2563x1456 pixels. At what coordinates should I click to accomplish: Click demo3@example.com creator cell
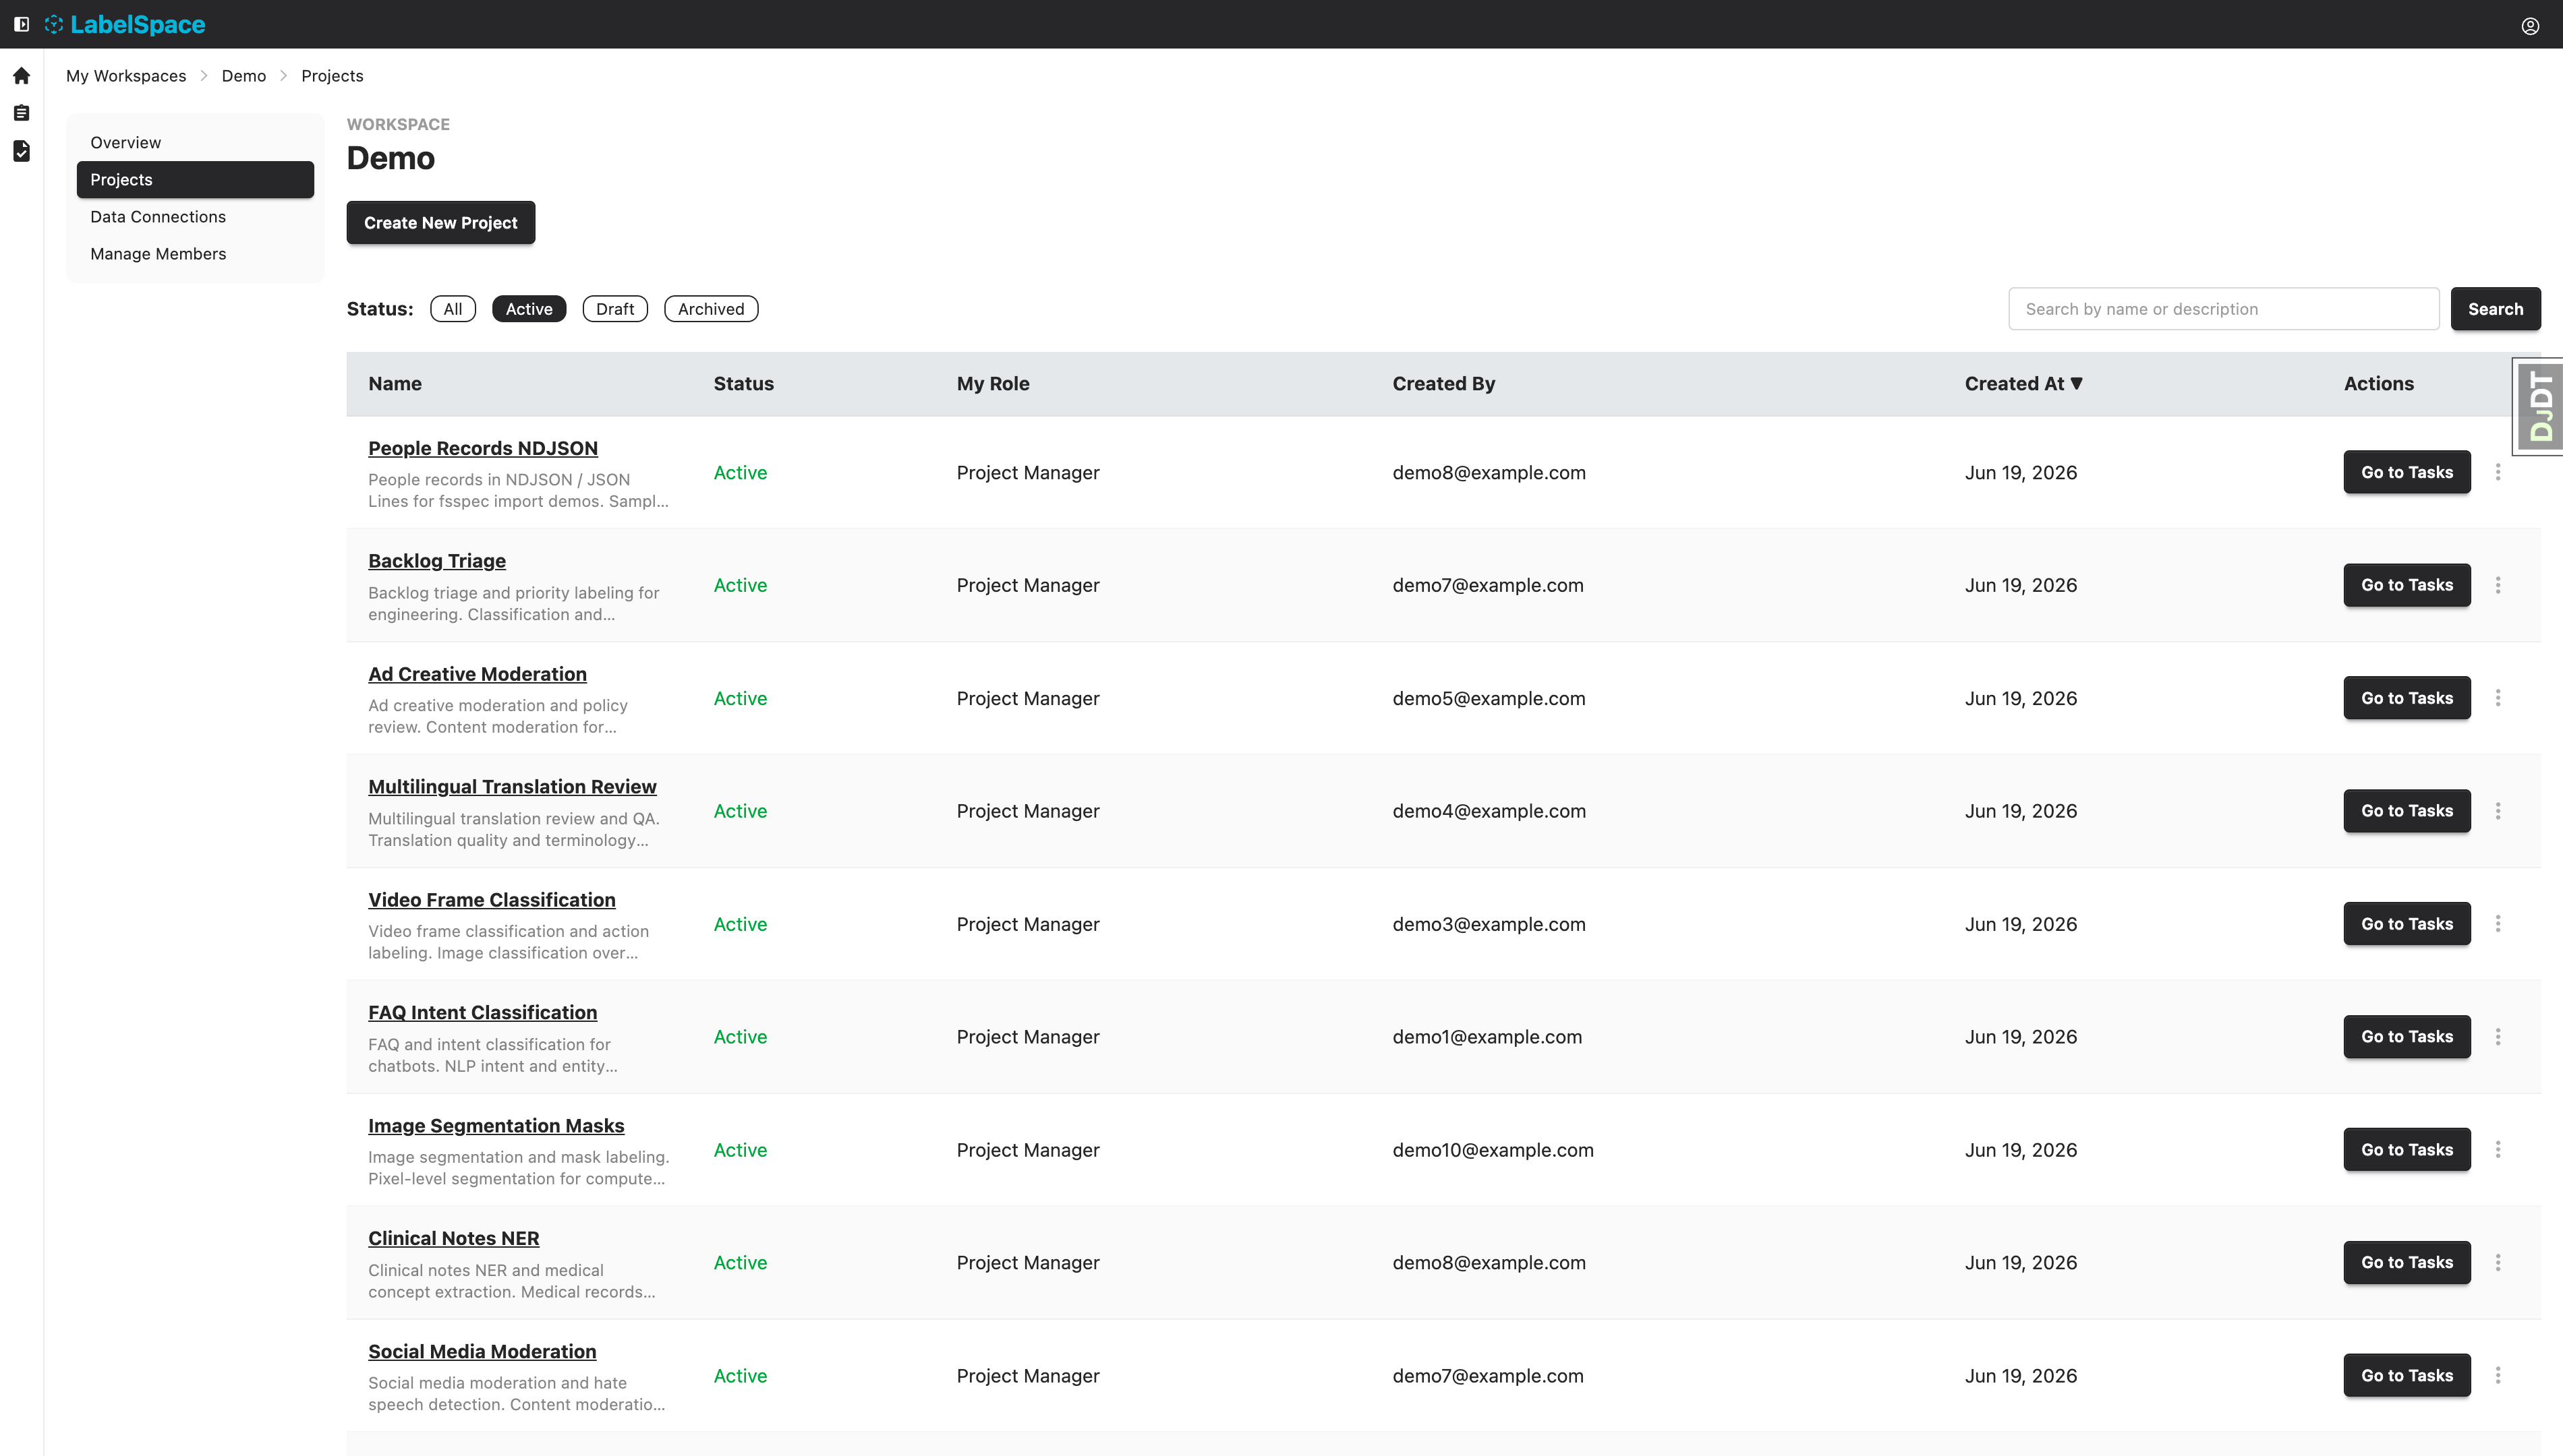1489,924
